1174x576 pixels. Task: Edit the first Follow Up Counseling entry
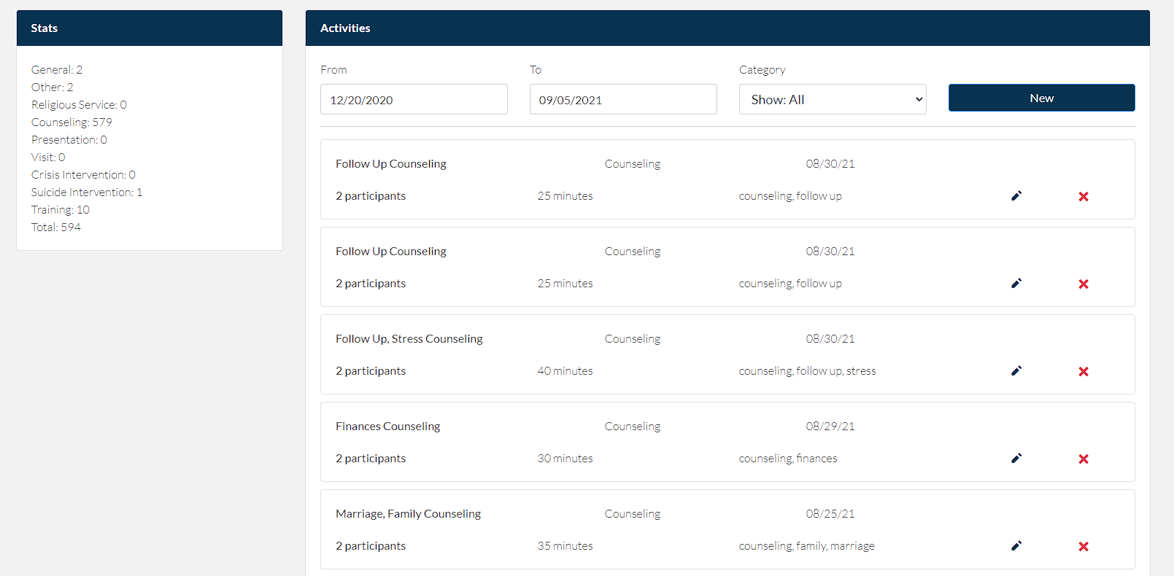coord(1016,195)
